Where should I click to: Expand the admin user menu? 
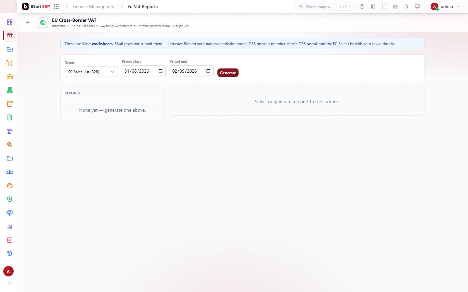pos(445,6)
